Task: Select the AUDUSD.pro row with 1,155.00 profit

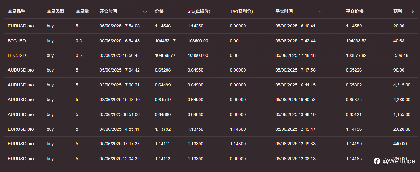Action: coord(211,114)
